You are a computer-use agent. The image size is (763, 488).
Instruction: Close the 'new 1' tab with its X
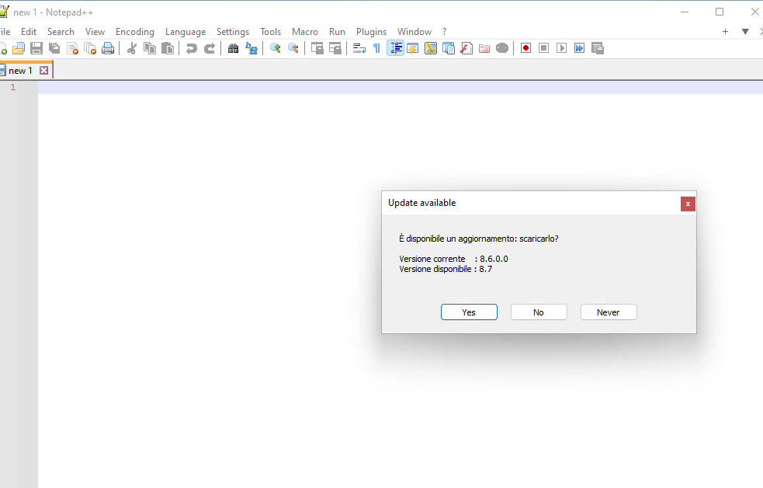[x=43, y=71]
